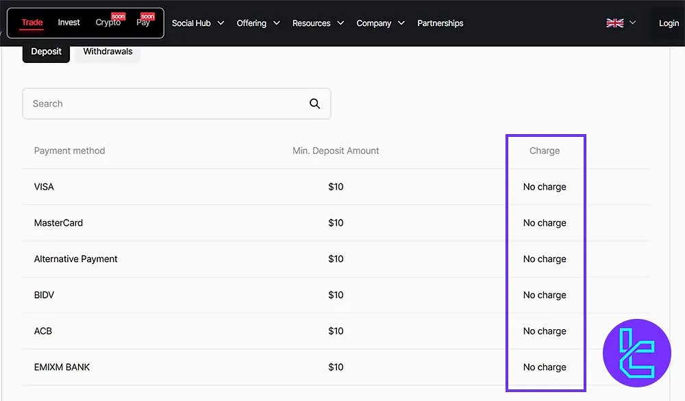Image resolution: width=685 pixels, height=401 pixels.
Task: Expand the Social Hub menu chevron
Action: pyautogui.click(x=221, y=23)
